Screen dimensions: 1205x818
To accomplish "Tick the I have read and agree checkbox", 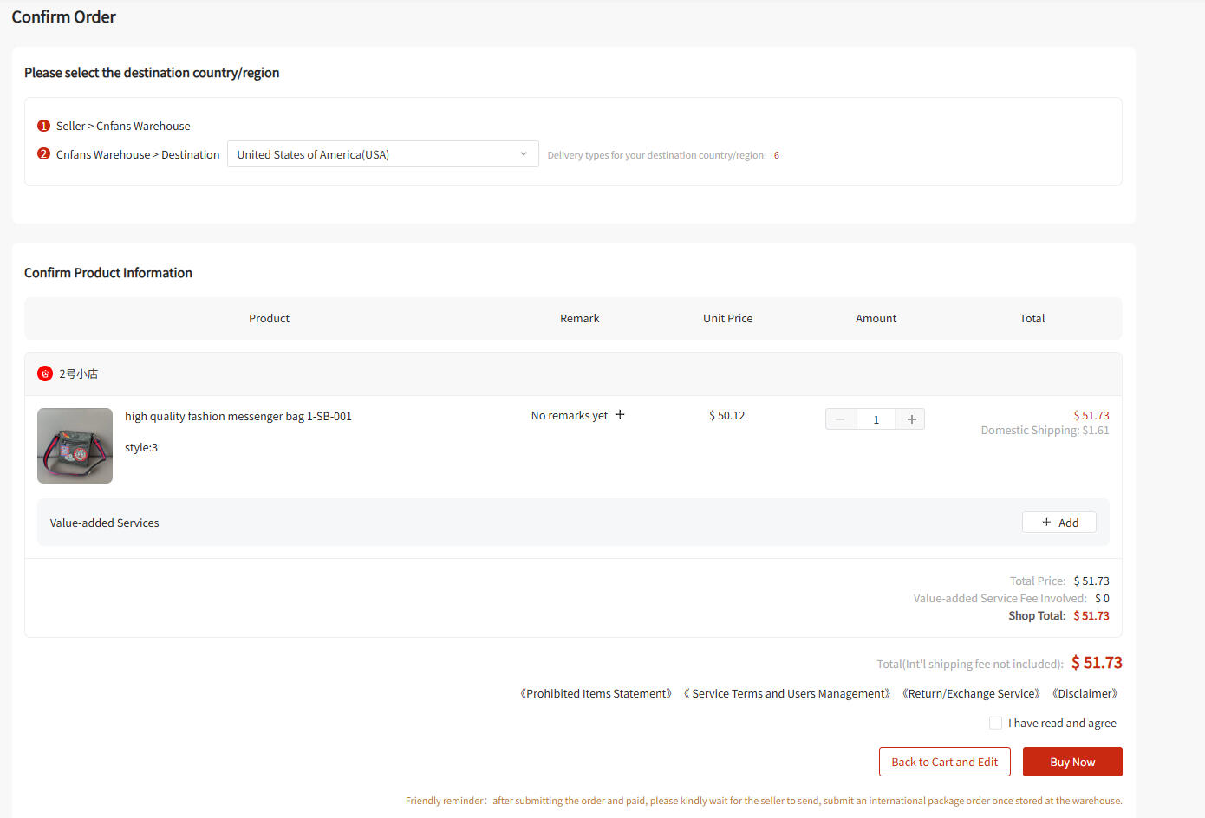I will tap(995, 723).
